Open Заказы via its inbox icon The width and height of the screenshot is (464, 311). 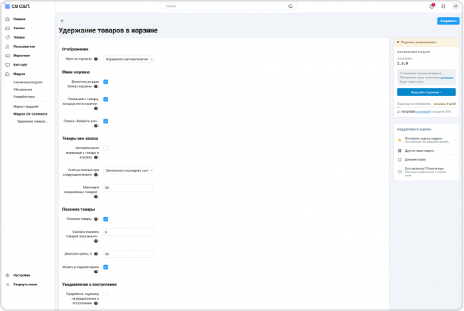point(7,28)
